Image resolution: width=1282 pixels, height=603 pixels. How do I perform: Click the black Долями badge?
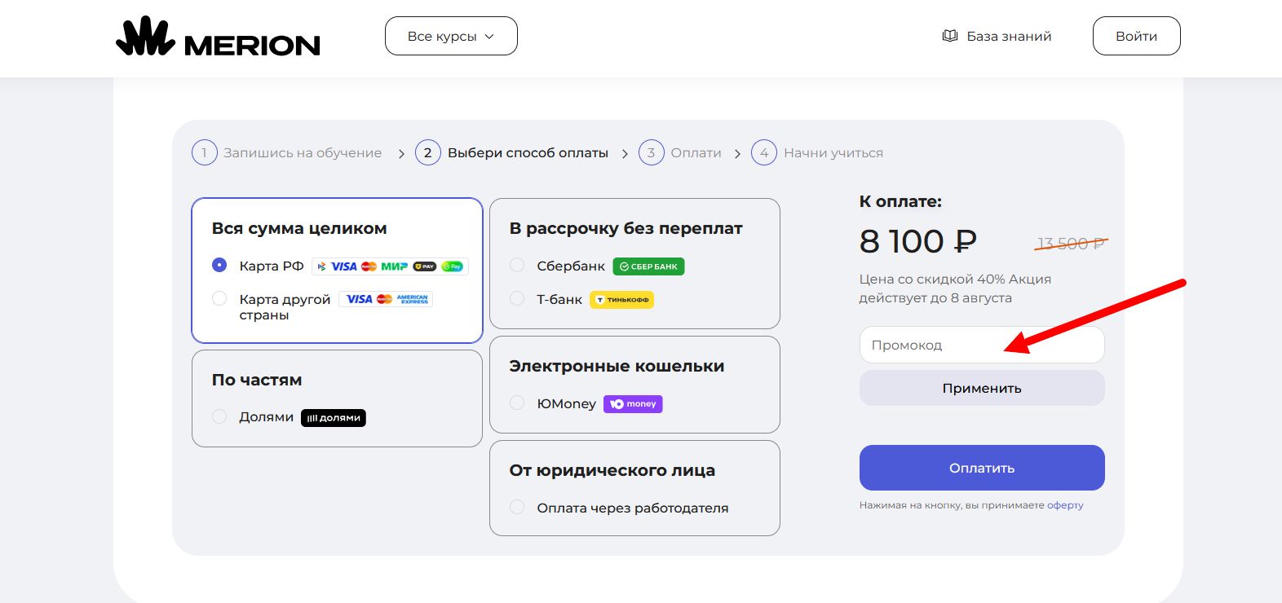click(334, 418)
